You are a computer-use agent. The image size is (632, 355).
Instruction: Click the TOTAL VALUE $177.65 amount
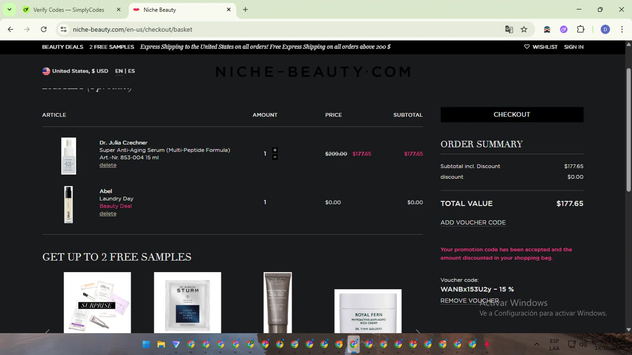pos(570,203)
